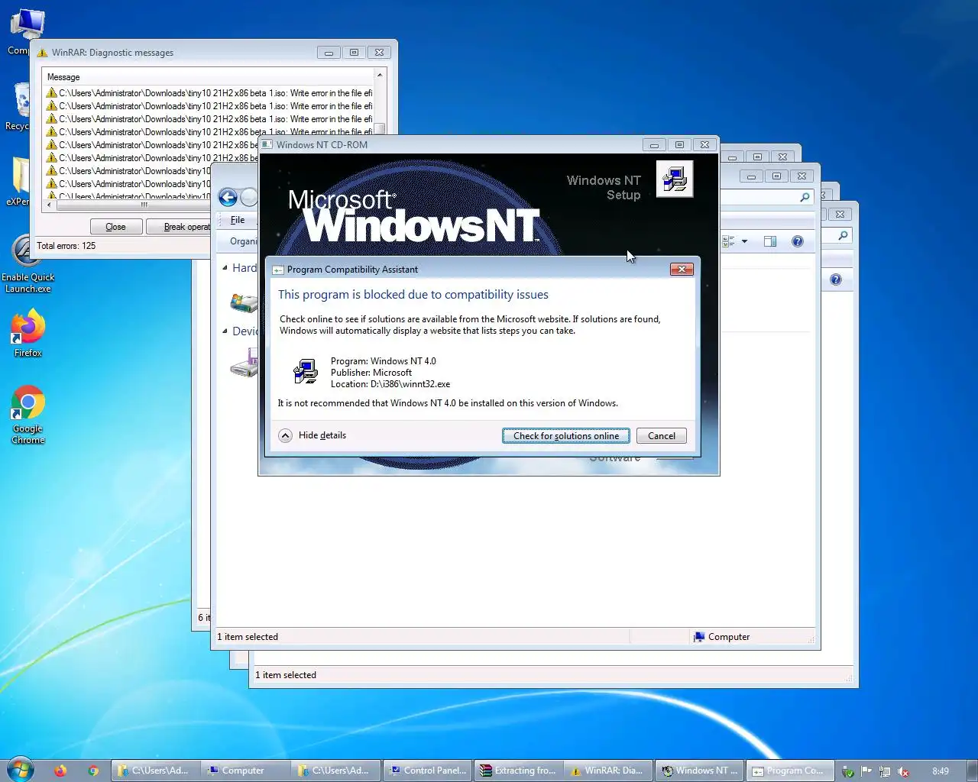This screenshot has height=782, width=978.
Task: Select the hard disk drive icon
Action: coord(244,303)
